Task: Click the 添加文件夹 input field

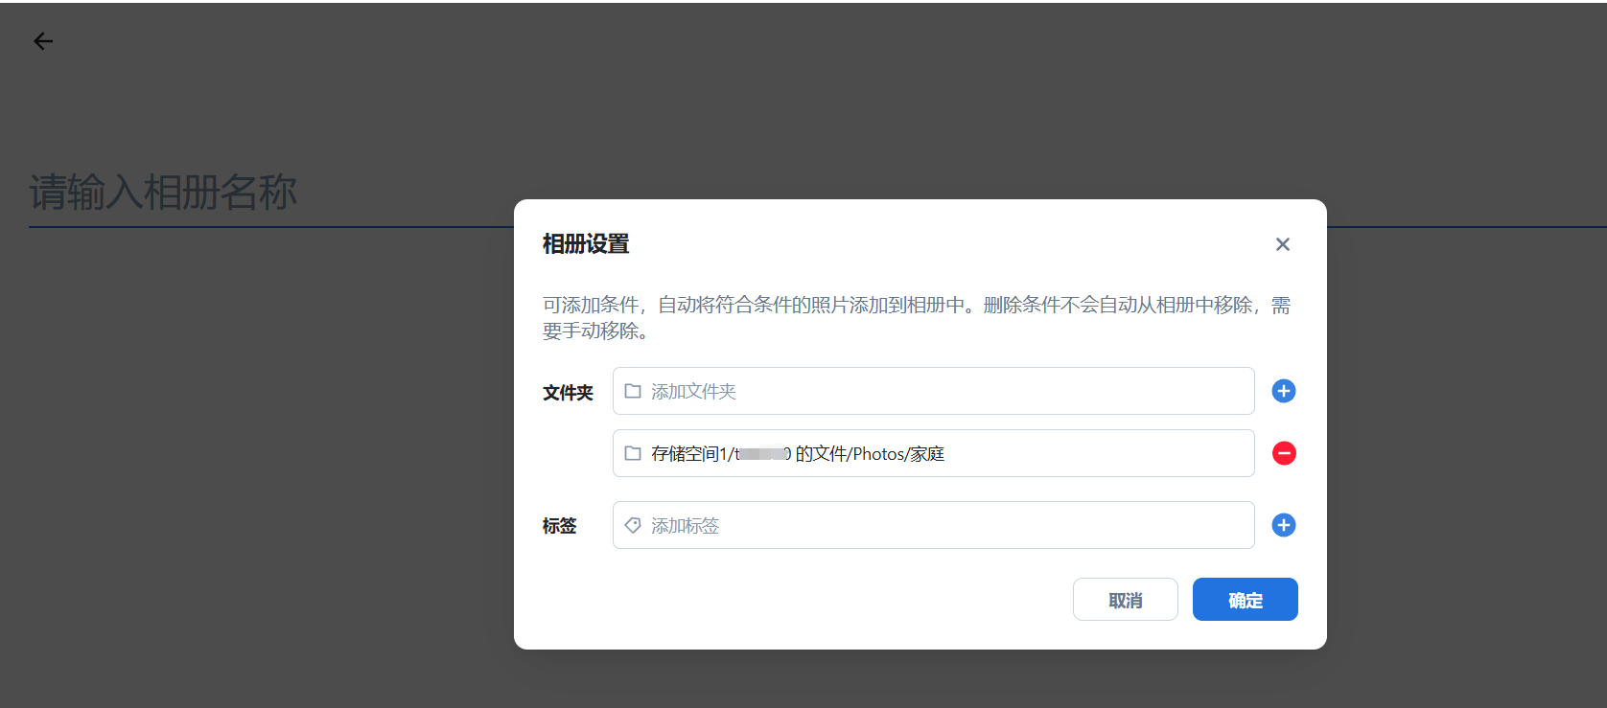Action: tap(933, 391)
